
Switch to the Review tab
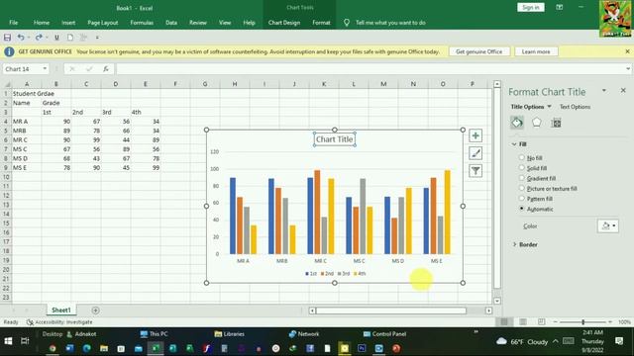coord(198,23)
